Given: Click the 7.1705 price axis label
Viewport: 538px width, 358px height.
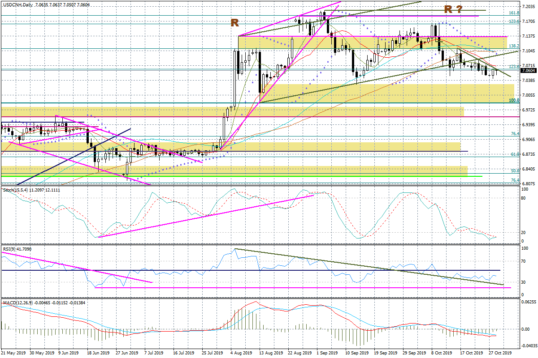Looking at the screenshot, I should 528,21.
